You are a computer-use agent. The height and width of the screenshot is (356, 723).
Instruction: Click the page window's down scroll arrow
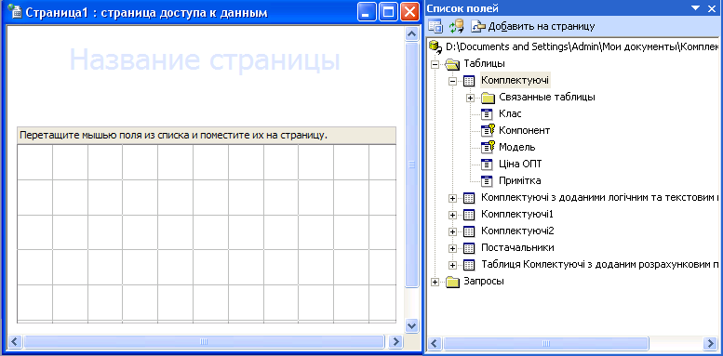[x=411, y=325]
